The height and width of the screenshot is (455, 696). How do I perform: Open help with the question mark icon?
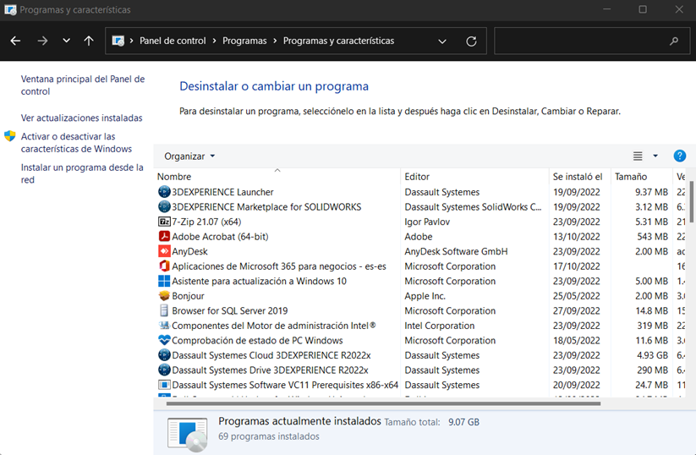point(680,156)
